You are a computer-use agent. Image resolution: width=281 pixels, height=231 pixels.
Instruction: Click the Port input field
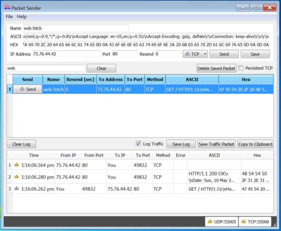click(125, 54)
